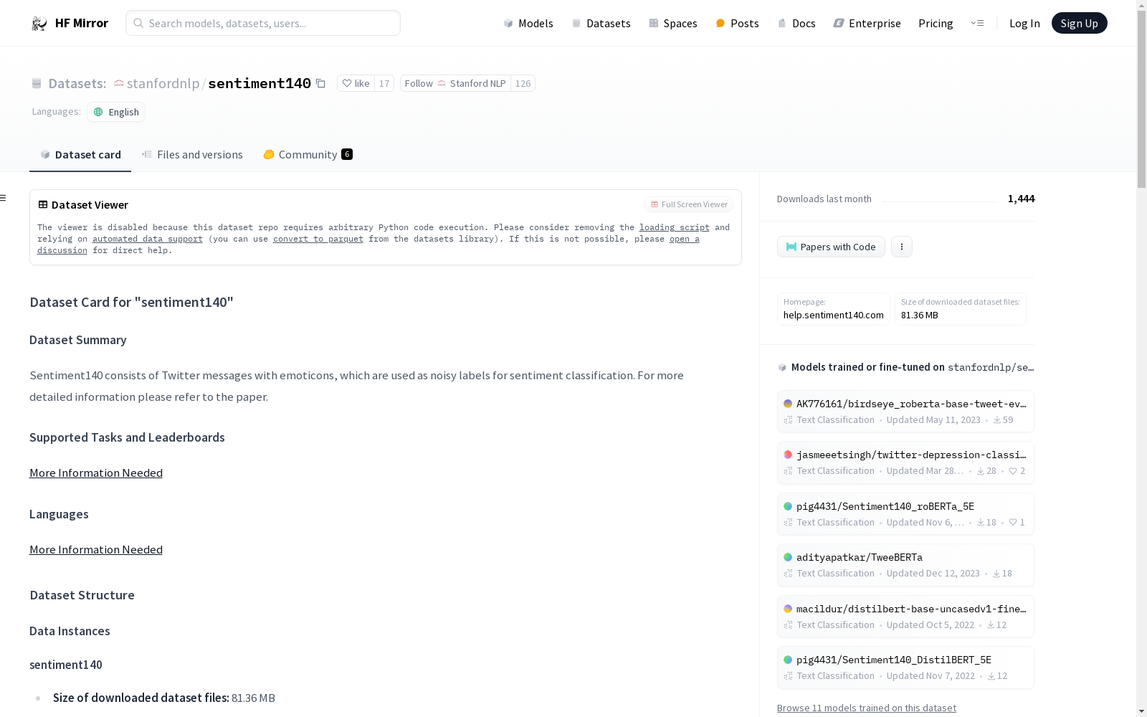Screen dimensions: 1147x717
Task: Click the Dataset Viewer table icon
Action: point(43,204)
